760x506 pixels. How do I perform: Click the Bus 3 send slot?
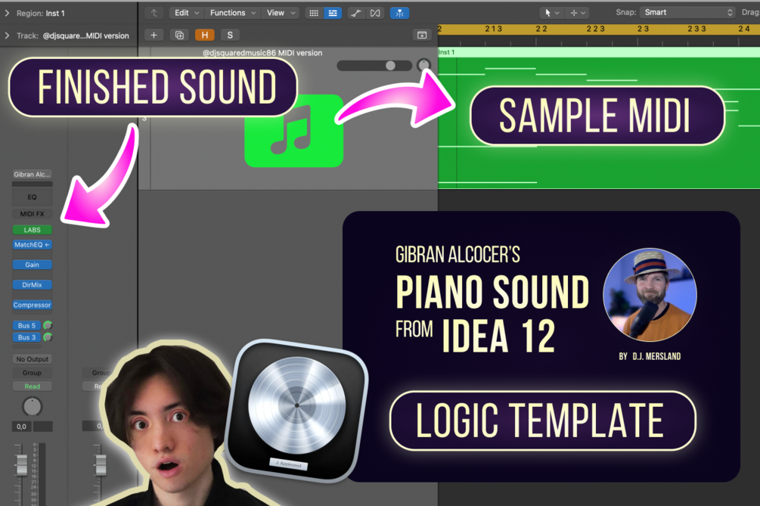click(x=26, y=337)
